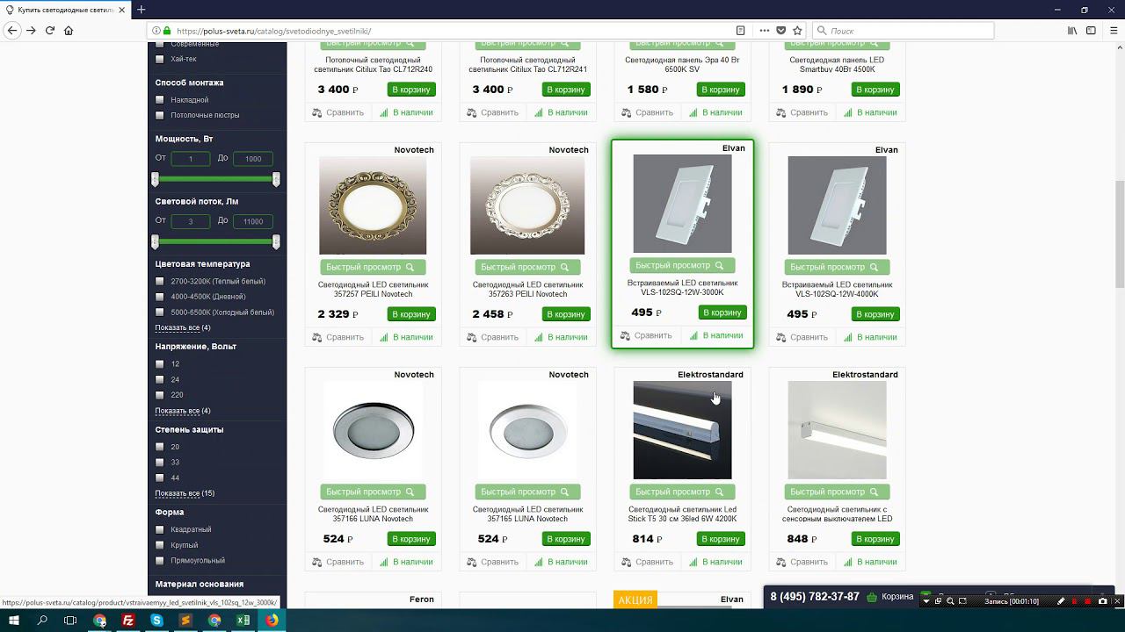Take a screenshot with recorder camera icon
Image resolution: width=1125 pixels, height=632 pixels.
tap(1102, 601)
